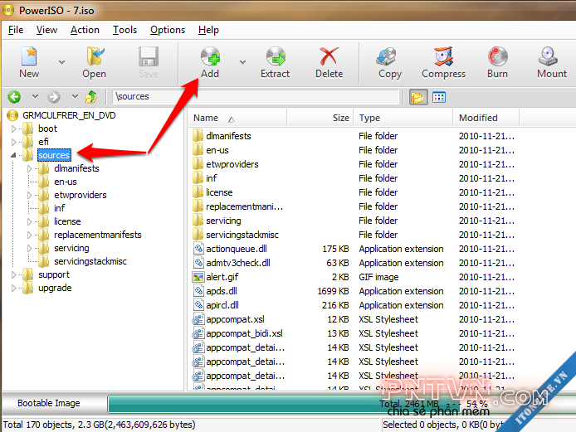
Task: Click the Add files toolbar icon
Action: click(x=210, y=57)
